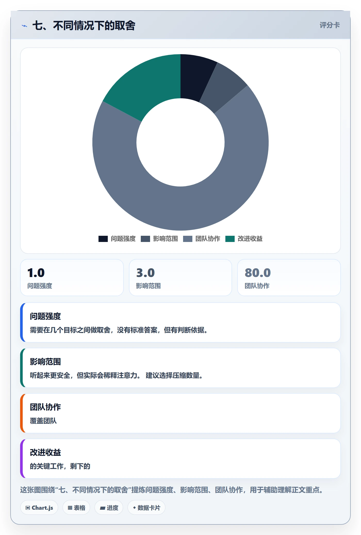Image resolution: width=361 pixels, height=535 pixels.
Task: Click the teal 改进收益 legend color swatch
Action: 230,239
